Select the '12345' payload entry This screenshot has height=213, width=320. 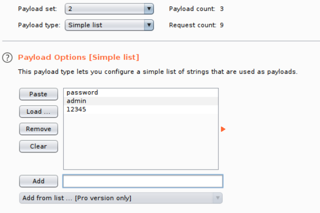click(76, 109)
